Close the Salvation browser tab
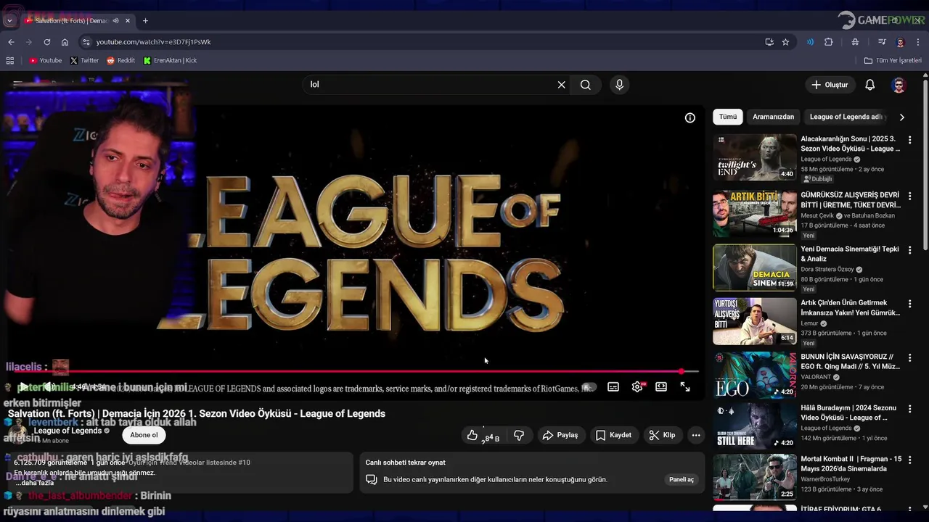This screenshot has height=522, width=929. tap(128, 20)
